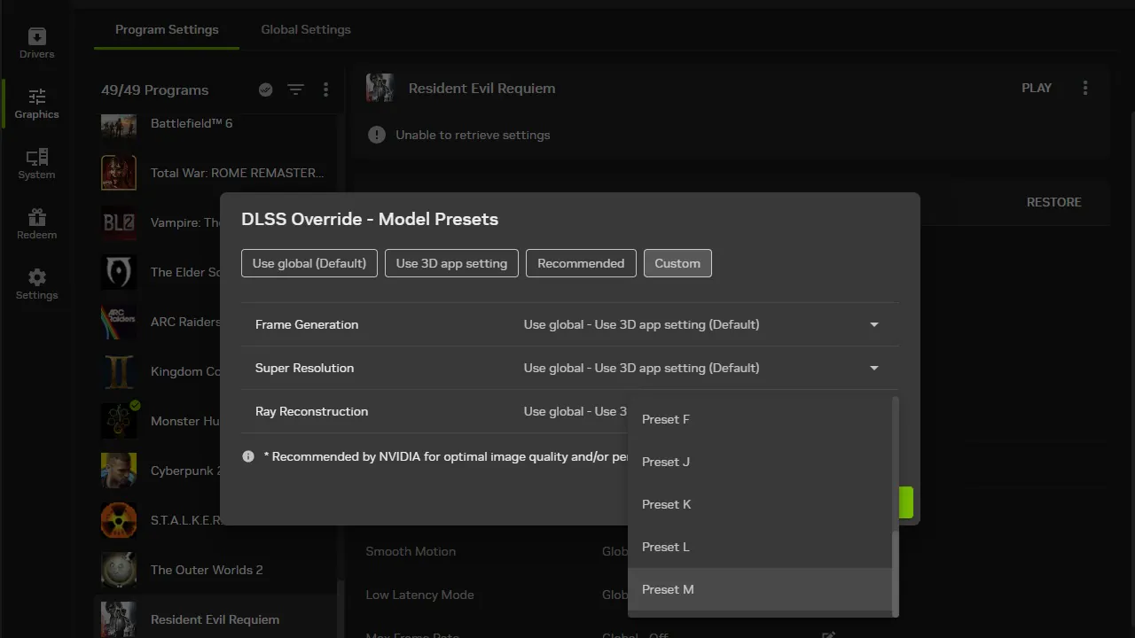Open the programs list three-dot menu
Image resolution: width=1135 pixels, height=638 pixels.
pyautogui.click(x=325, y=89)
